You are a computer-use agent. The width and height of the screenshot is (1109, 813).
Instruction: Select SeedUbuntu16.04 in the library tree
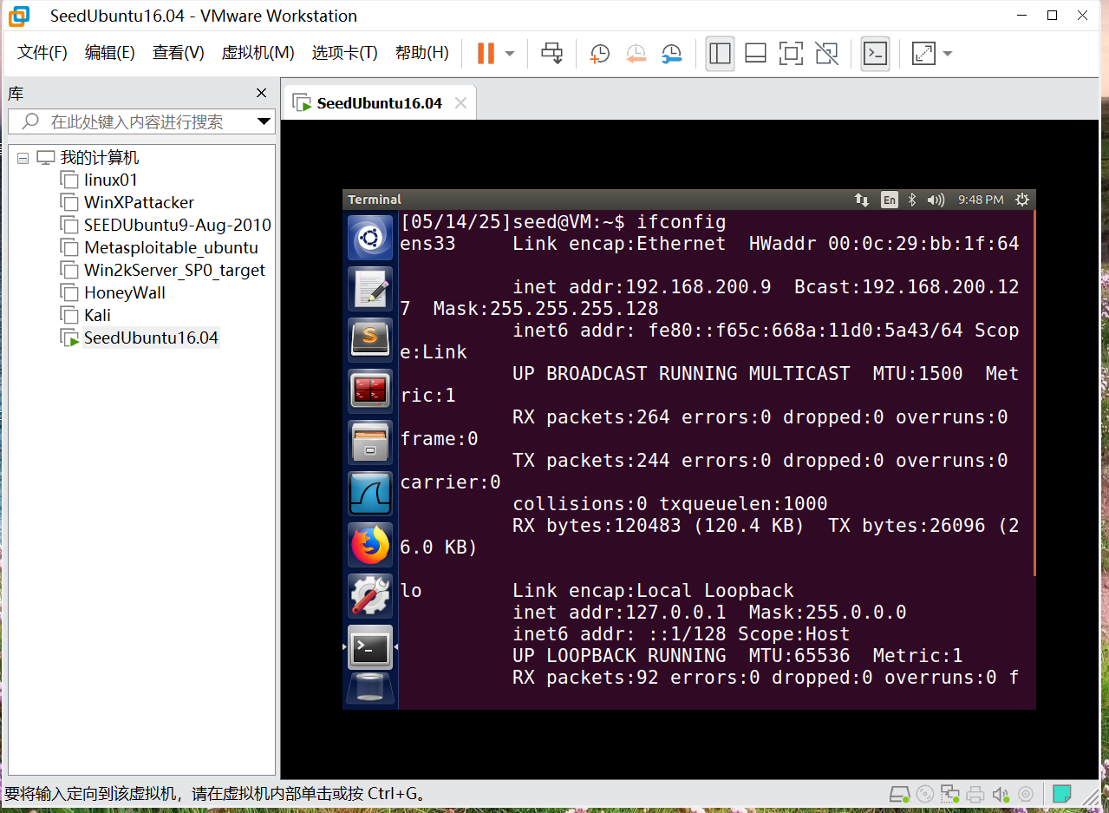tap(151, 338)
